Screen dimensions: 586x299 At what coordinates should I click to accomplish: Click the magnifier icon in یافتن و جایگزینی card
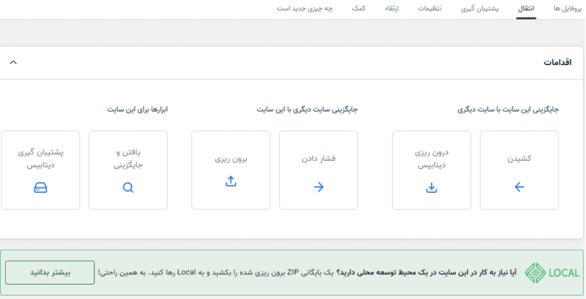tap(128, 188)
